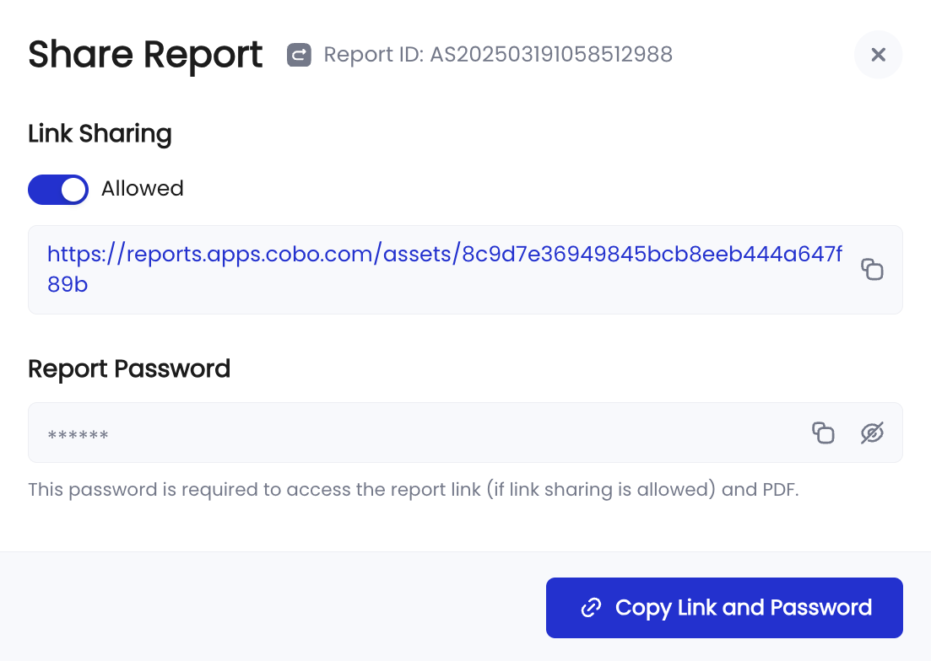Click the password requirement hint text
931x661 pixels.
point(414,490)
